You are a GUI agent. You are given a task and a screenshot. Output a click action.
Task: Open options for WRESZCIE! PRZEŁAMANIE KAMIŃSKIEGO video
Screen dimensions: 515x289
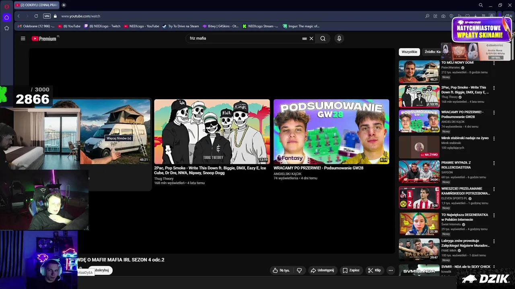click(494, 189)
